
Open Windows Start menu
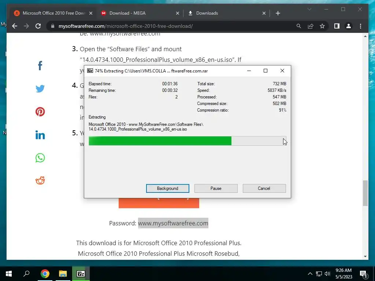click(9, 274)
